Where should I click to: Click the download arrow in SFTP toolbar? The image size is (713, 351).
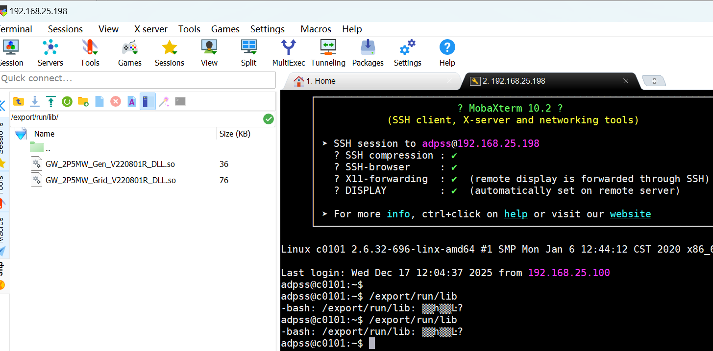click(35, 101)
